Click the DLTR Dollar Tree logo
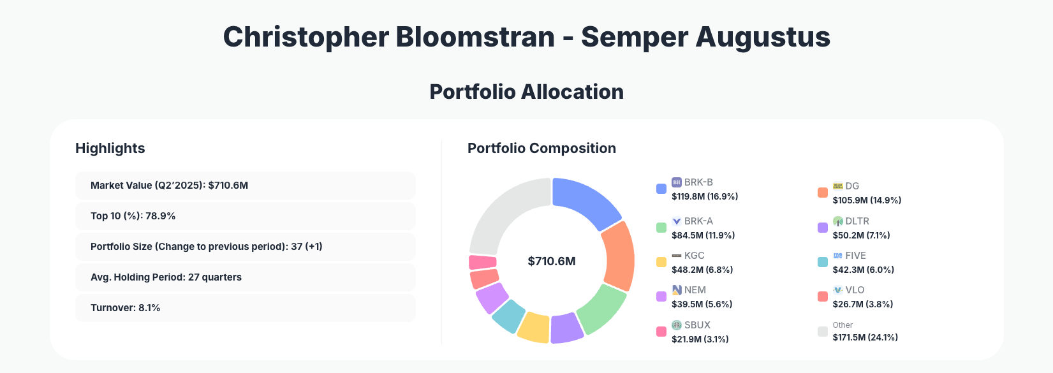Screen dimensions: 1053x373 pyautogui.click(x=838, y=221)
